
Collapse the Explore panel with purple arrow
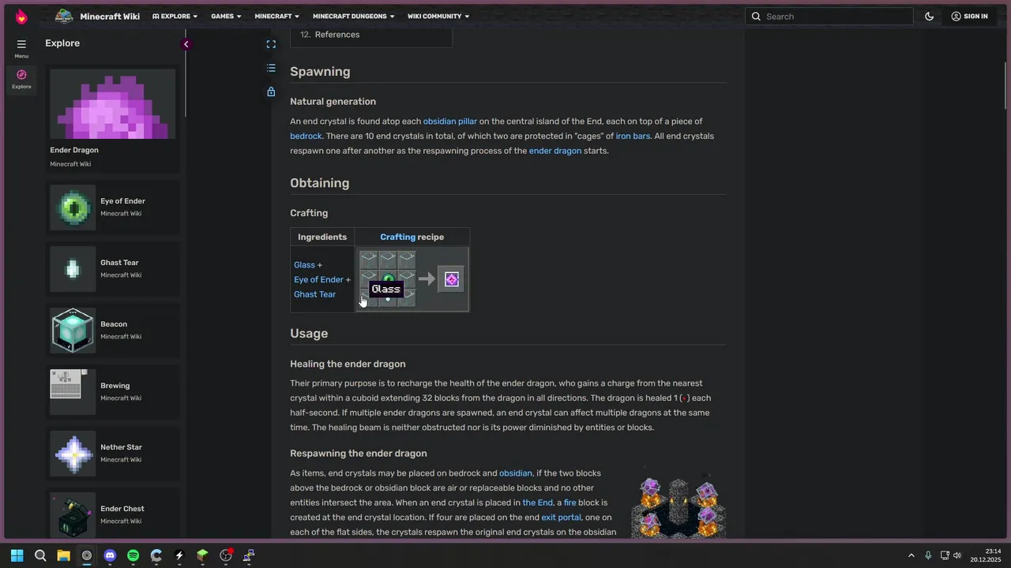(x=186, y=44)
